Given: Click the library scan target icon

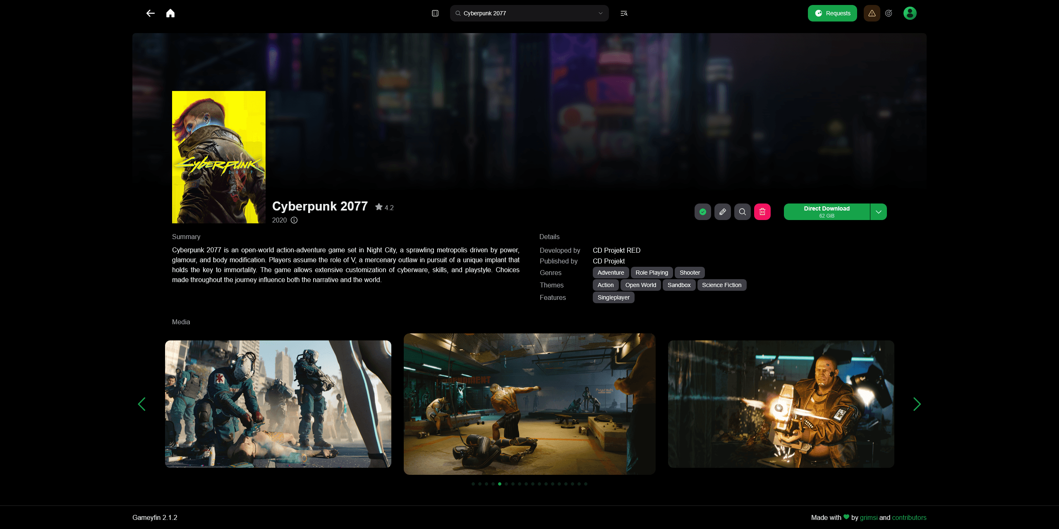Looking at the screenshot, I should coord(889,13).
